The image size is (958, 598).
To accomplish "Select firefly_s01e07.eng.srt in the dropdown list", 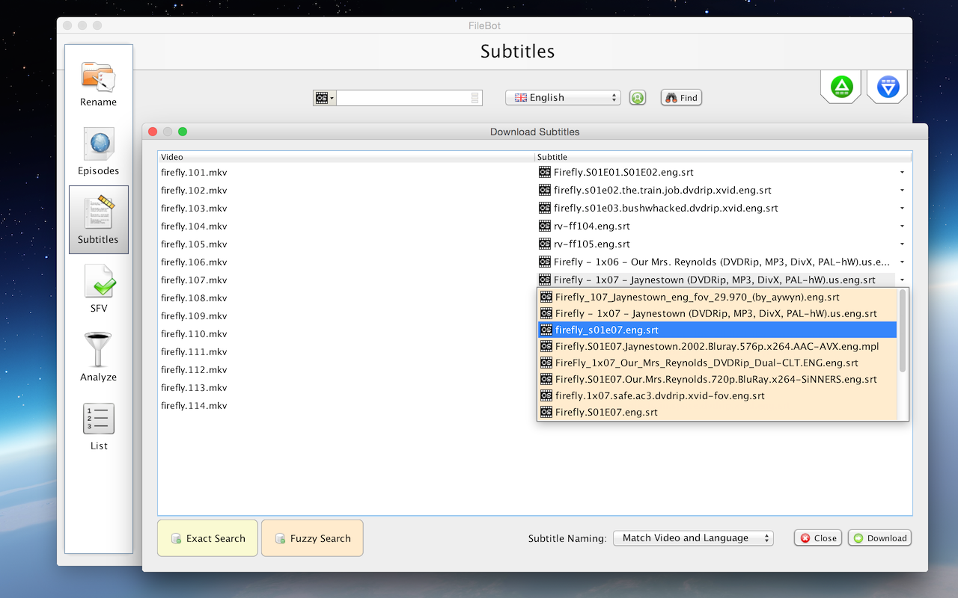I will tap(718, 330).
